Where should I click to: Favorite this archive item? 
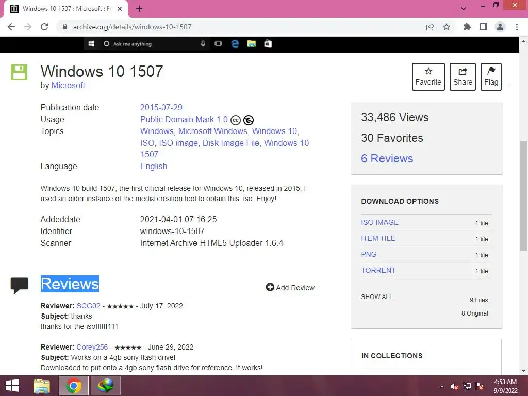pyautogui.click(x=428, y=77)
